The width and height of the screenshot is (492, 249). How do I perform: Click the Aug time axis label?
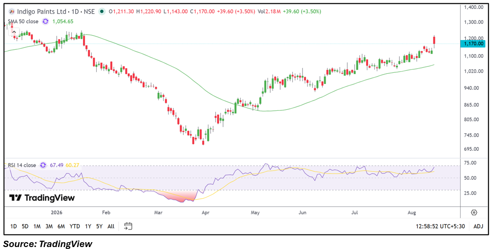coord(412,212)
